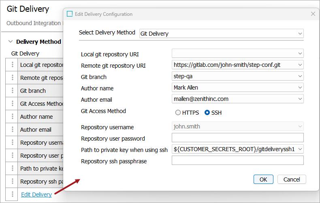
Task: Select the HTTPS access method radio button
Action: [178, 113]
